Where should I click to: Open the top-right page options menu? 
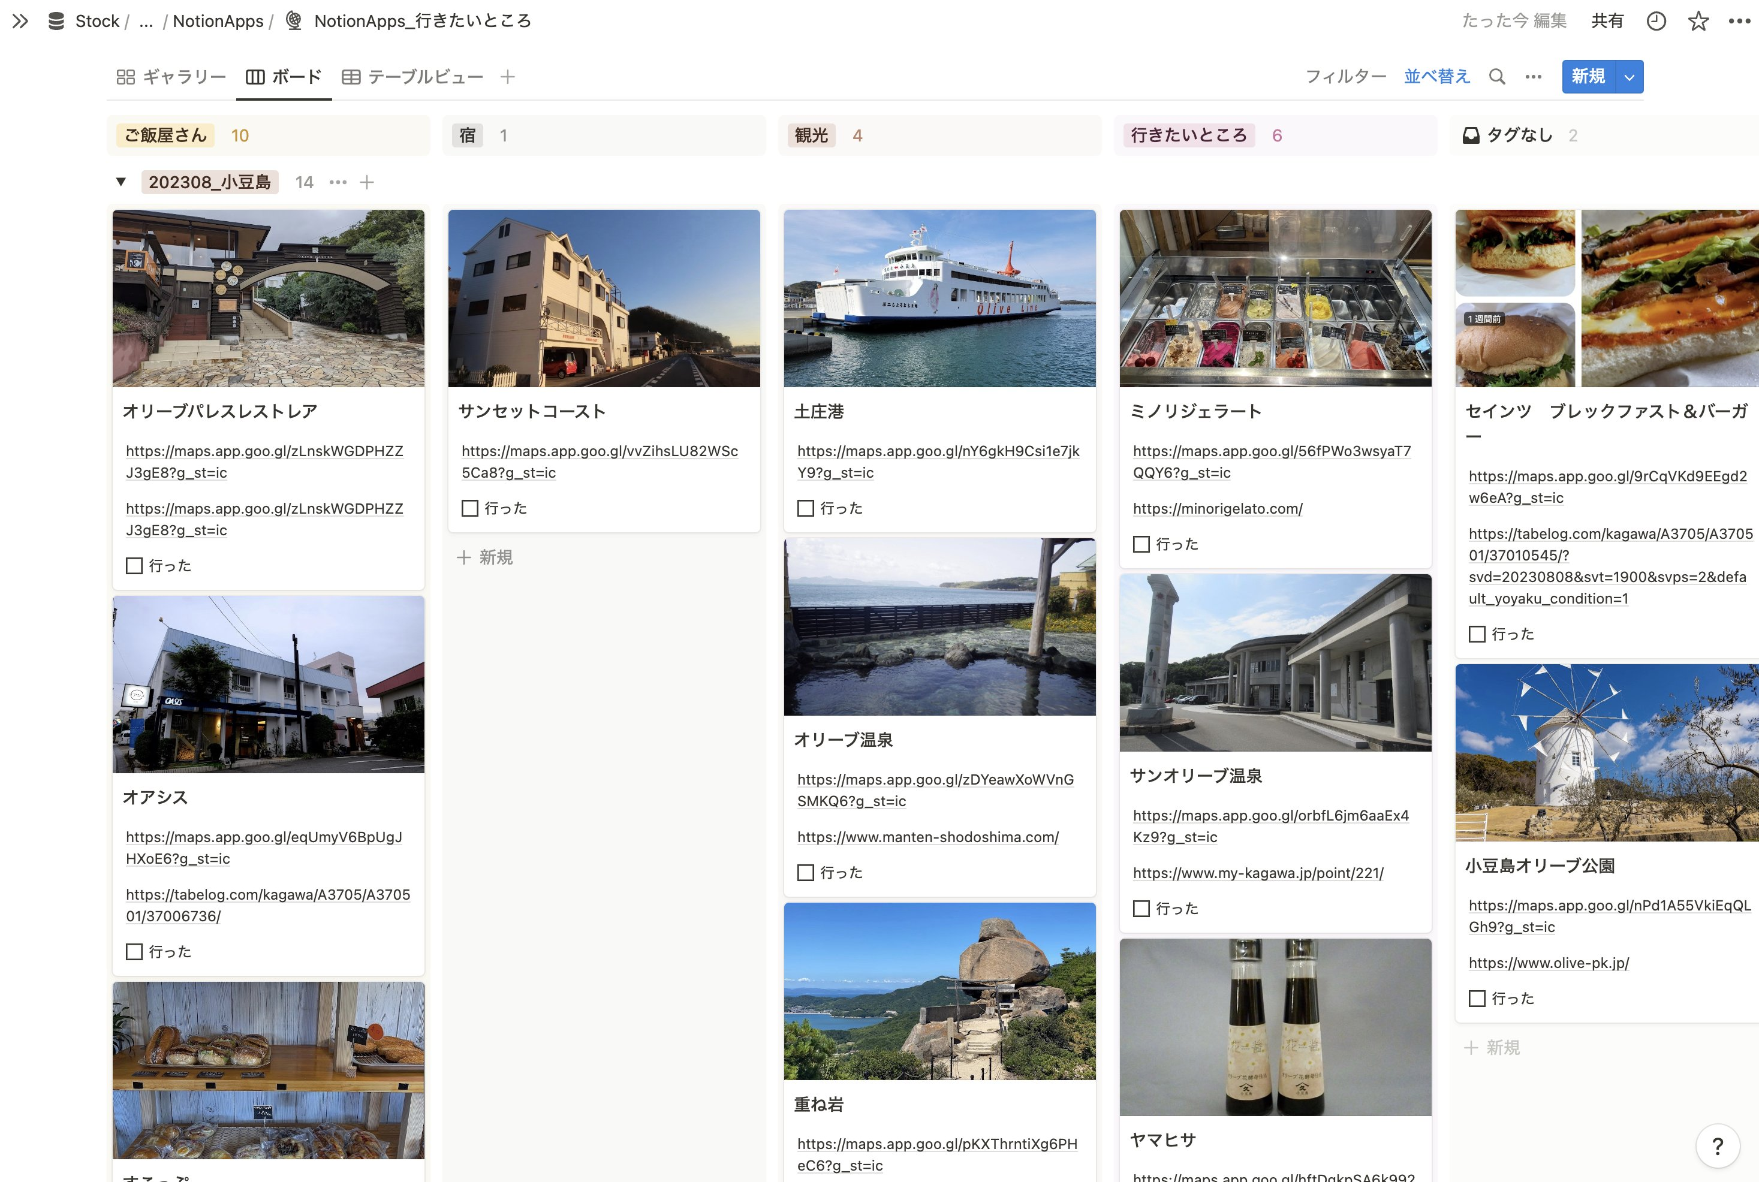(x=1739, y=21)
